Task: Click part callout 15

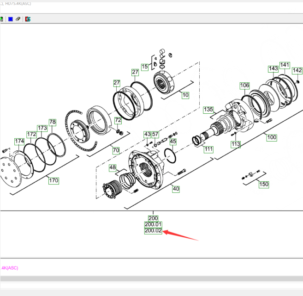Action: pos(145,67)
